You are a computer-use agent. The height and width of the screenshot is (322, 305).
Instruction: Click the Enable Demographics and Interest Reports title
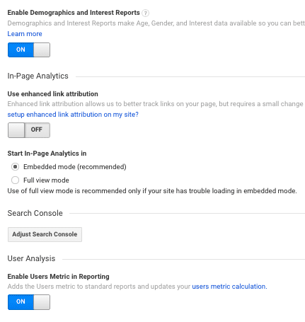74,13
